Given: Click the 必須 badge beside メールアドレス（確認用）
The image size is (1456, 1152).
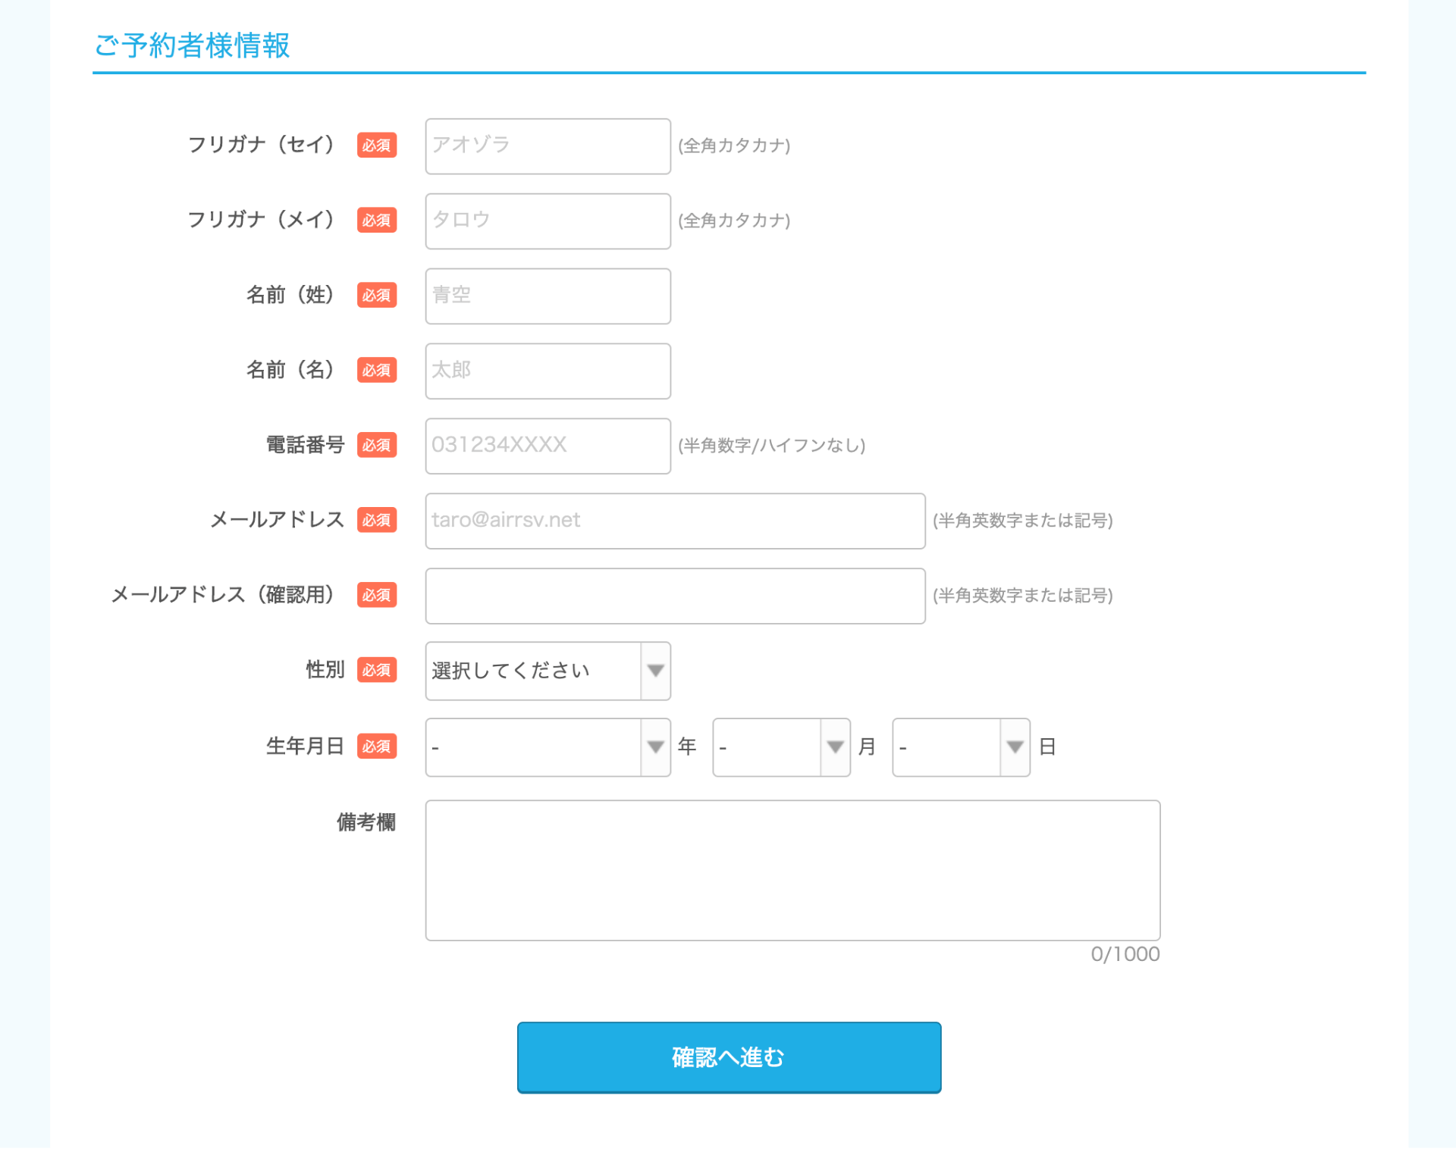Looking at the screenshot, I should coord(377,596).
